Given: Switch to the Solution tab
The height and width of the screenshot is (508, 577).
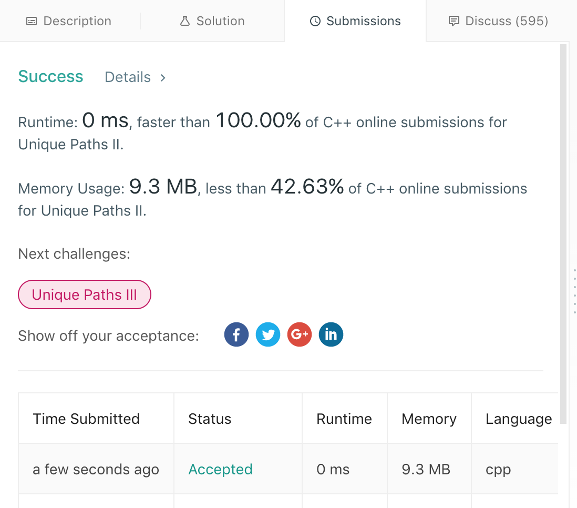Looking at the screenshot, I should pos(212,21).
